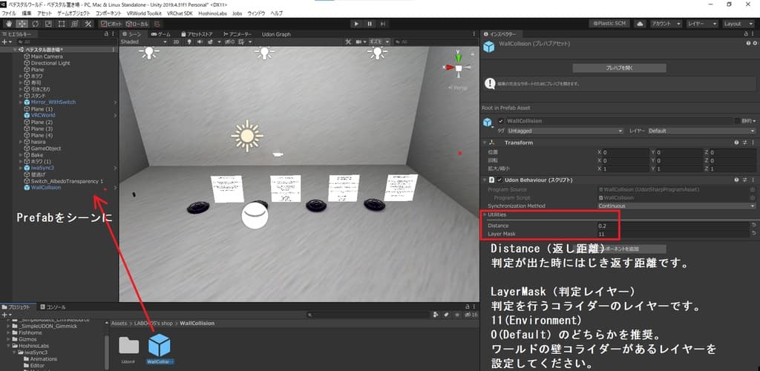Click the Open Prefab button
The width and height of the screenshot is (760, 371).
619,68
